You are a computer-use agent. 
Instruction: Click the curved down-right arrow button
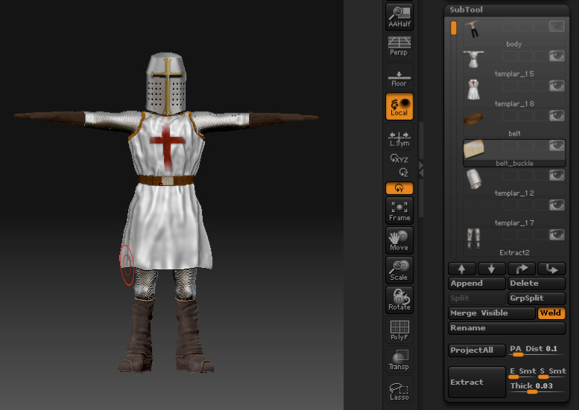tap(551, 269)
